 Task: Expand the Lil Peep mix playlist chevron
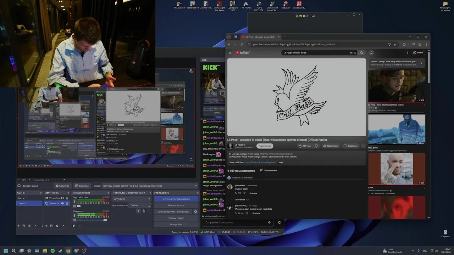pos(421,63)
